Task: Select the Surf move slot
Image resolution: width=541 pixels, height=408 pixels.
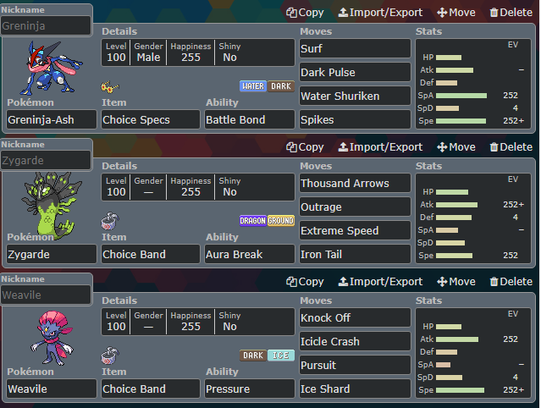Action: (355, 48)
